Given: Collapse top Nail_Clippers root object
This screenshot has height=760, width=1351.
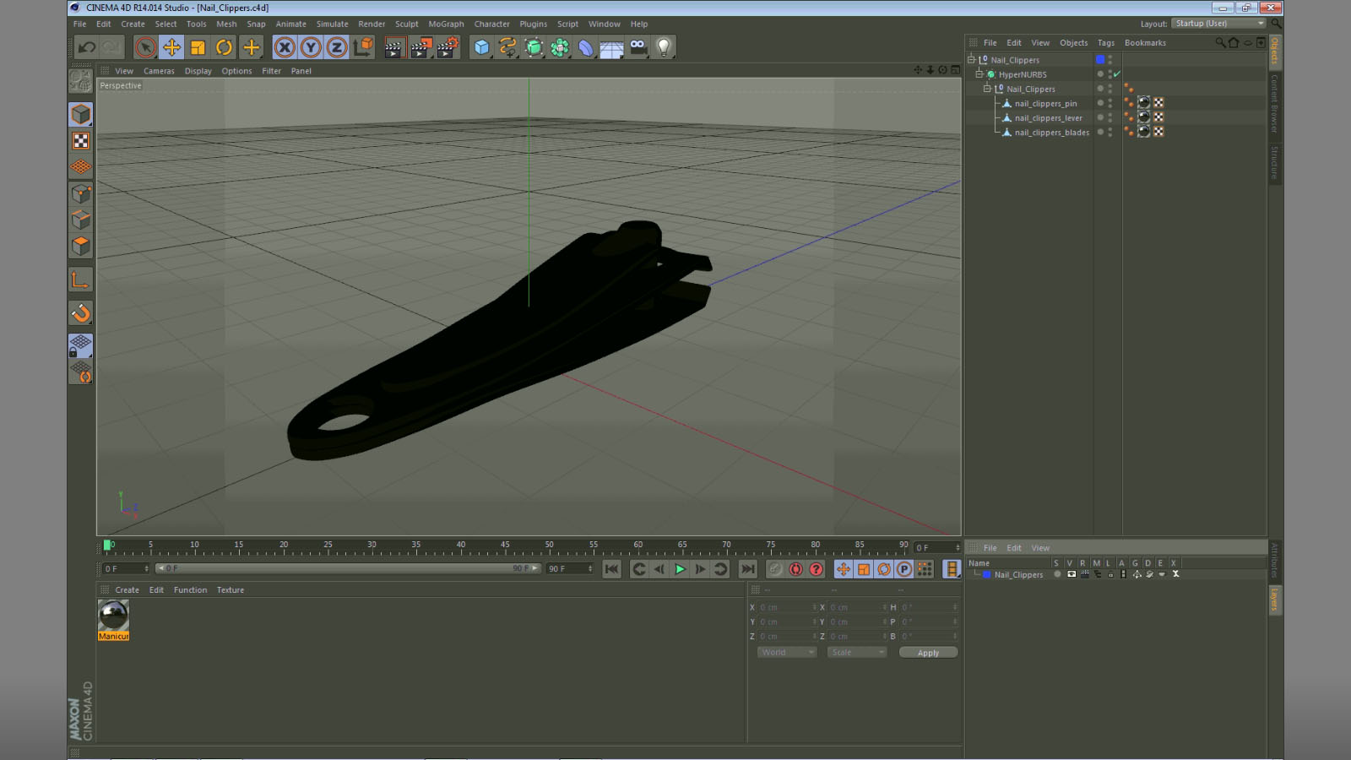Looking at the screenshot, I should click(971, 60).
